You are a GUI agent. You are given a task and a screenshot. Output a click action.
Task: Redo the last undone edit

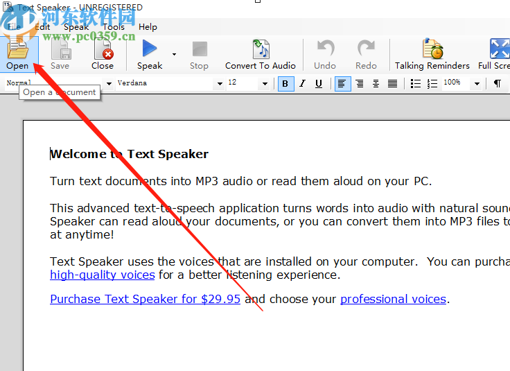point(366,54)
